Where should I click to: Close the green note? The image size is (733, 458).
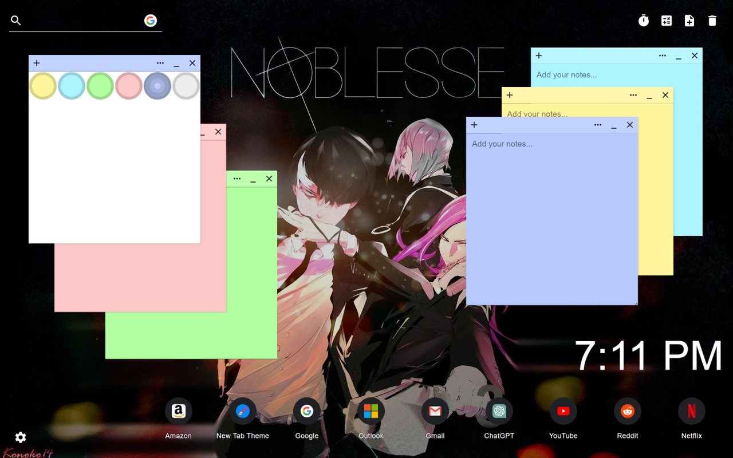[x=269, y=179]
